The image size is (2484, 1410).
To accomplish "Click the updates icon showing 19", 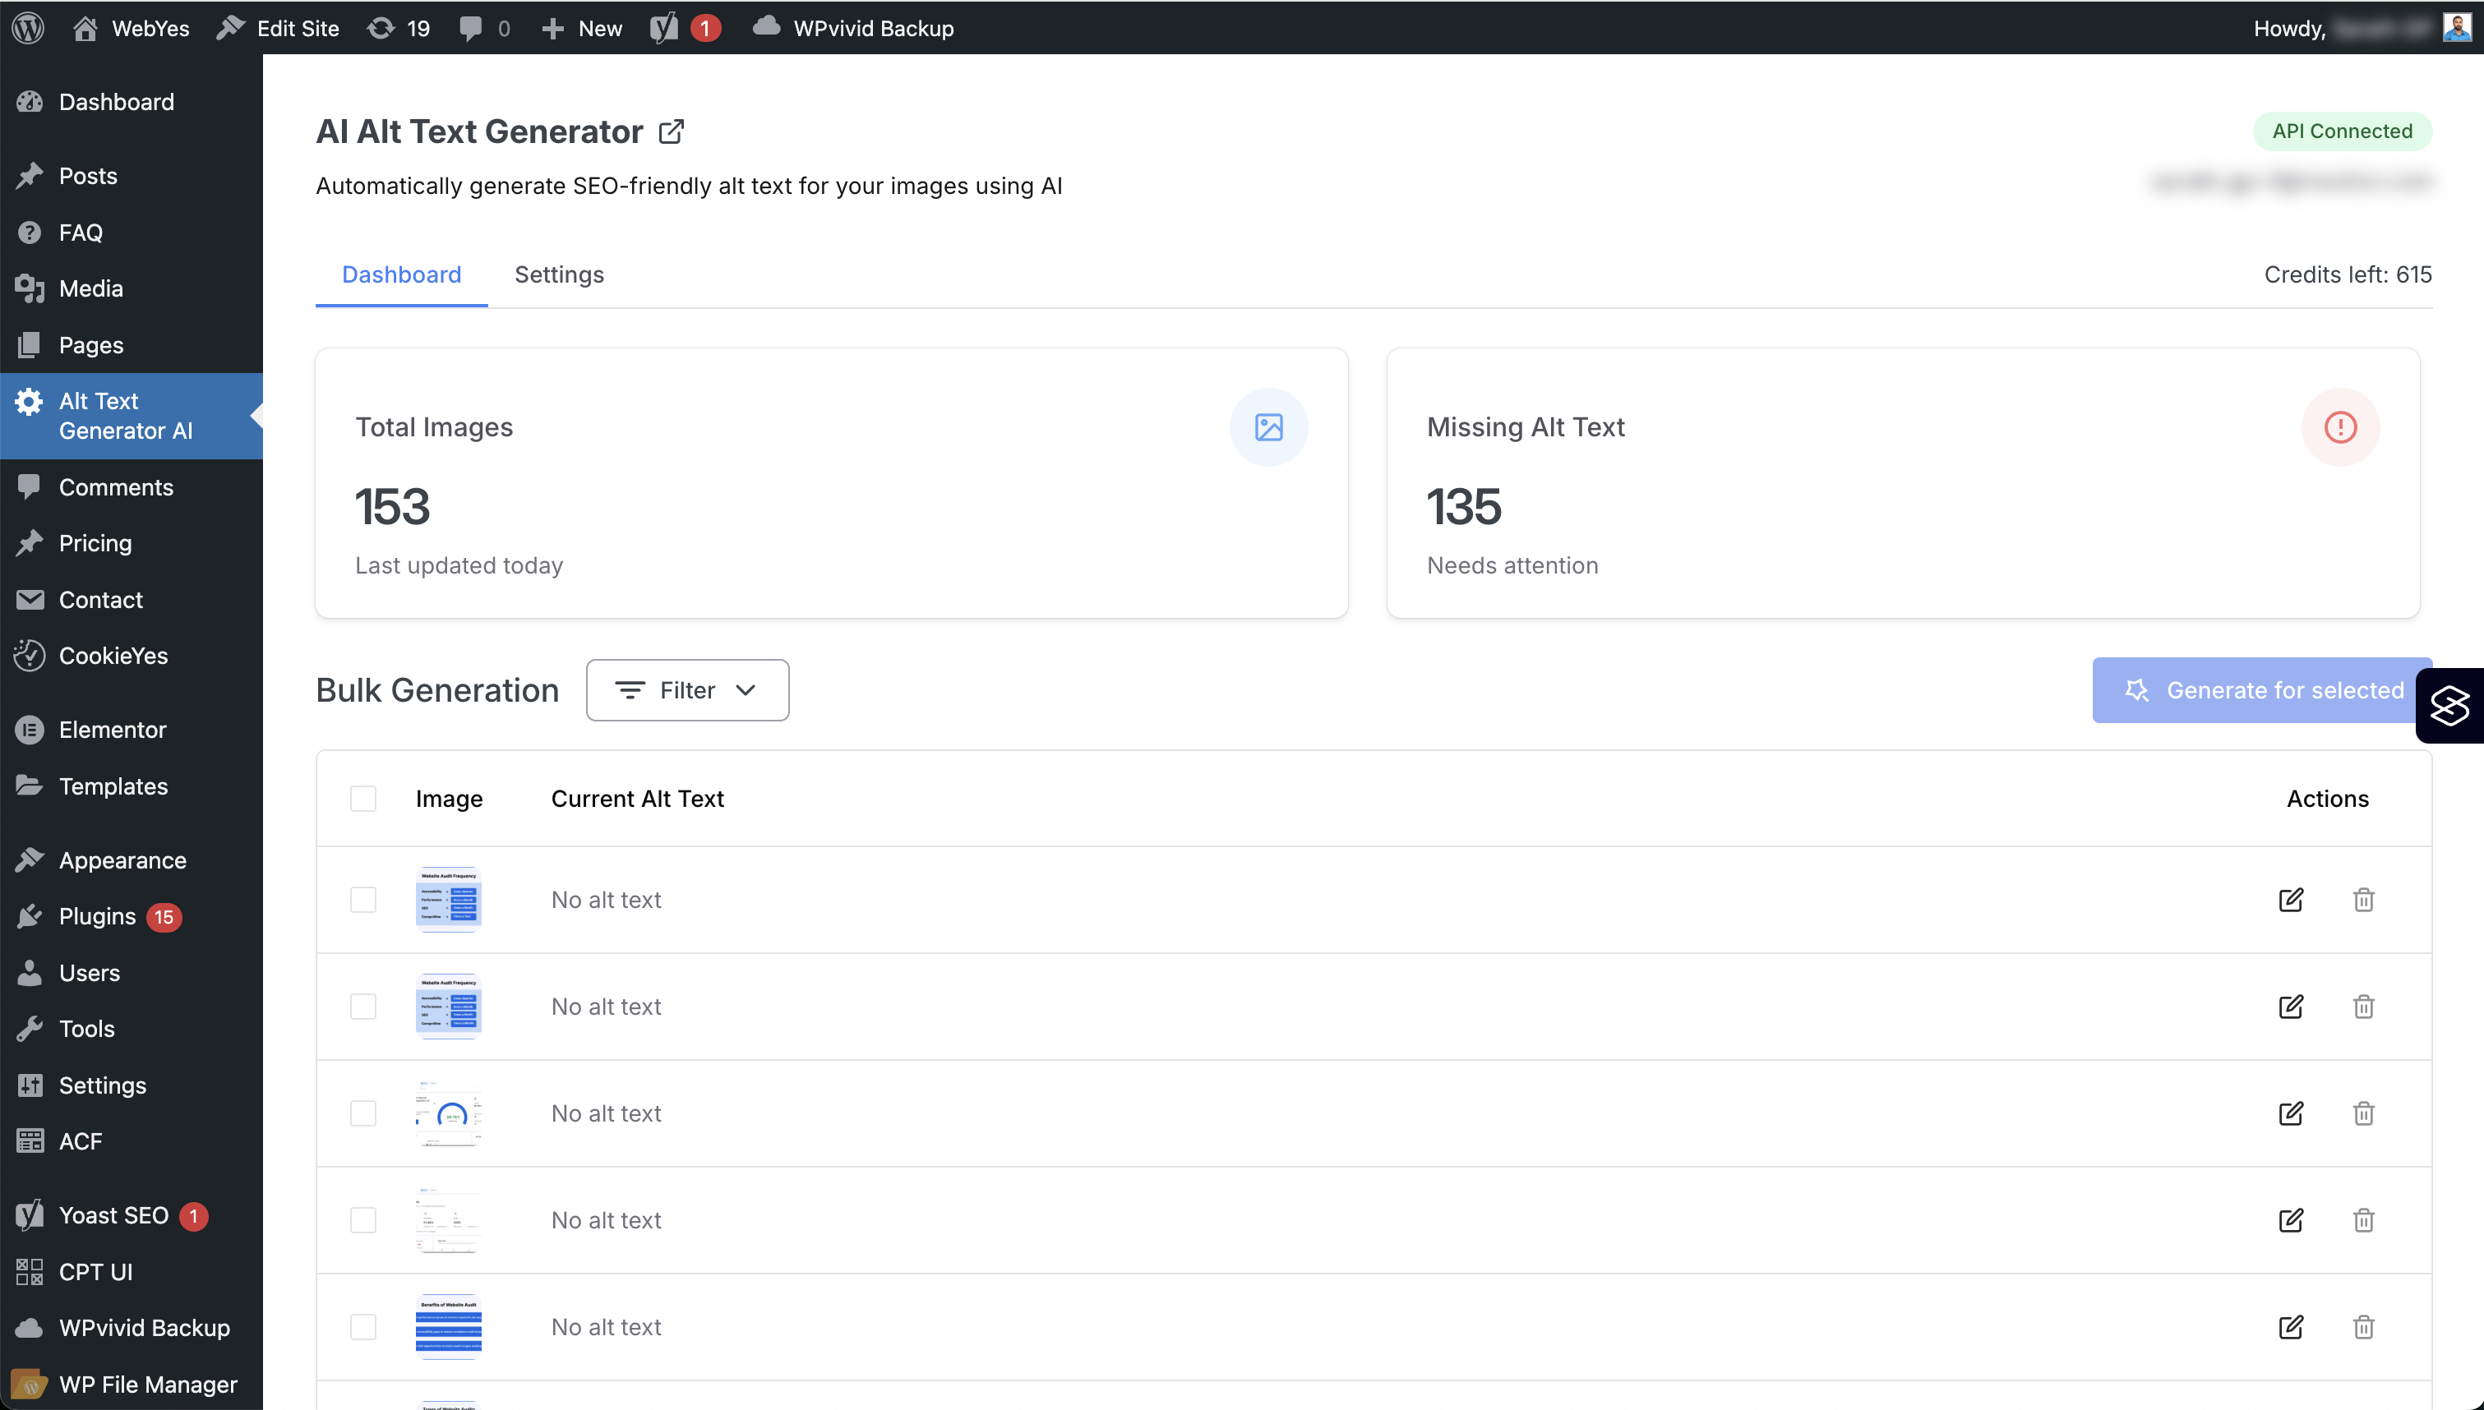I will coord(398,28).
